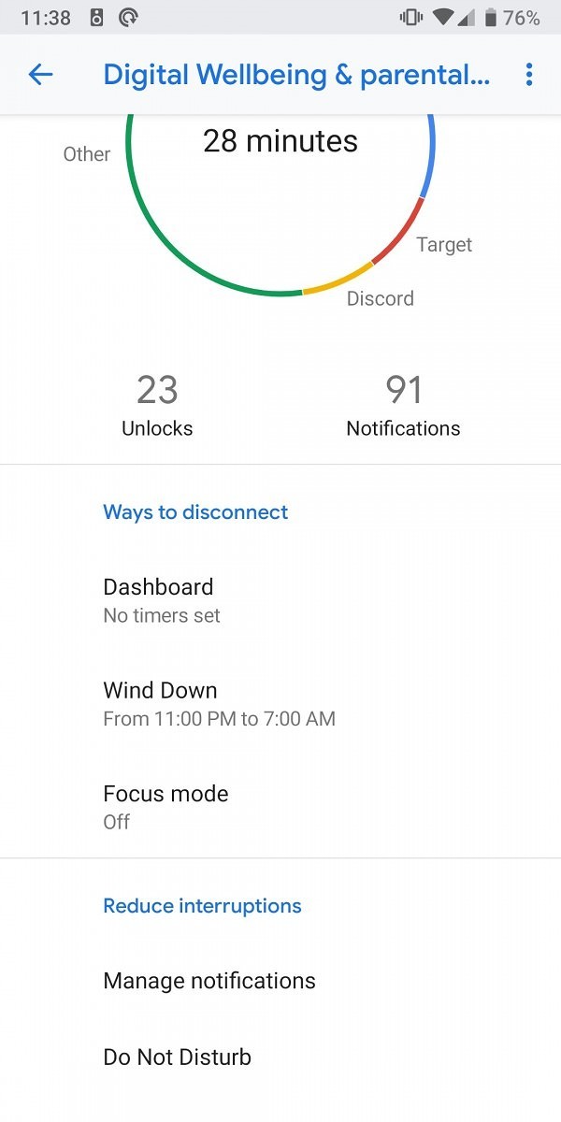
Task: Open the three-dot overflow menu
Action: pyautogui.click(x=529, y=75)
